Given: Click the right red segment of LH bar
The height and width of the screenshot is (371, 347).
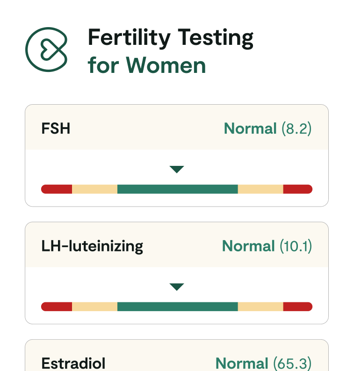Looking at the screenshot, I should coord(298,307).
